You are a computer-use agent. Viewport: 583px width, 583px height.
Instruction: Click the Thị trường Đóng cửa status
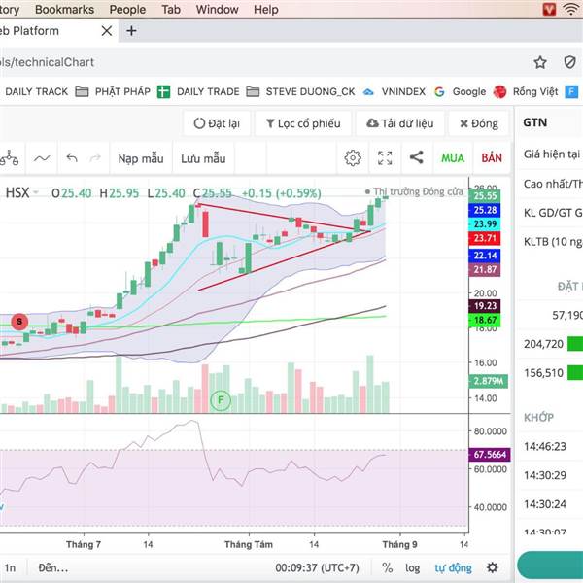[415, 191]
